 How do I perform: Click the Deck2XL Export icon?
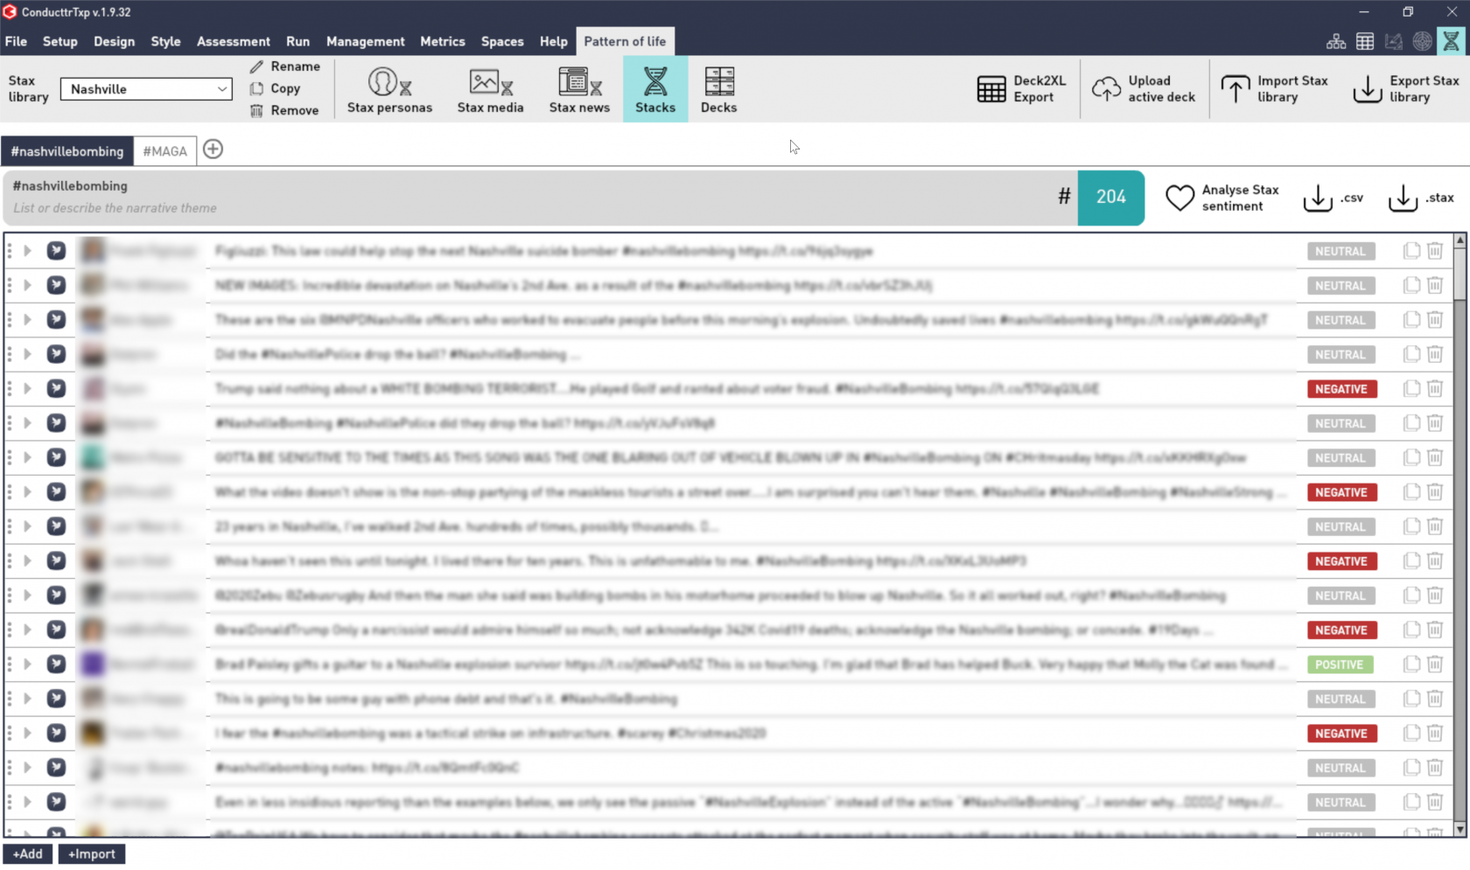(x=991, y=88)
